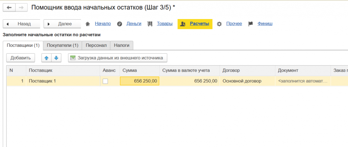Viewport: 348px width, 147px height.
Task: Return to previous step with Назад
Action: 21,24
